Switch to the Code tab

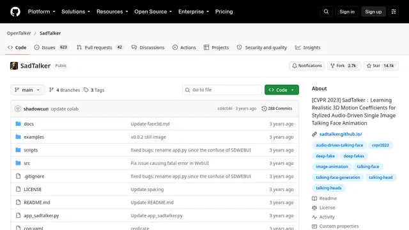(x=17, y=47)
